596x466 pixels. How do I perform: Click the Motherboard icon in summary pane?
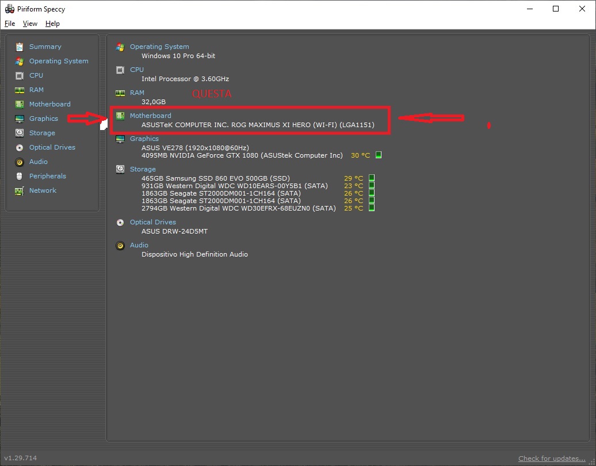120,116
